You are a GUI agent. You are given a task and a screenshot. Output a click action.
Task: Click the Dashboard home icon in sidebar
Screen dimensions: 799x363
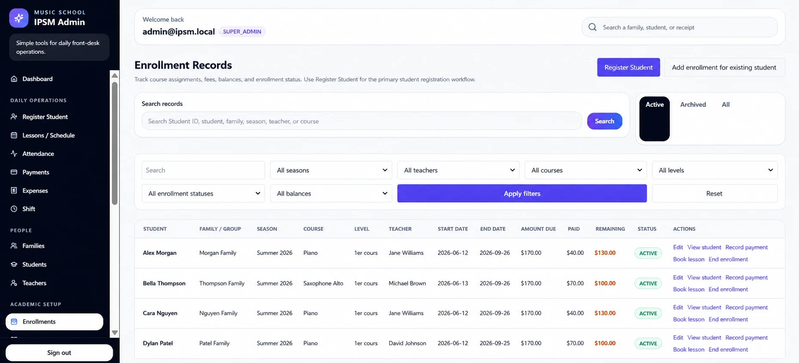14,79
